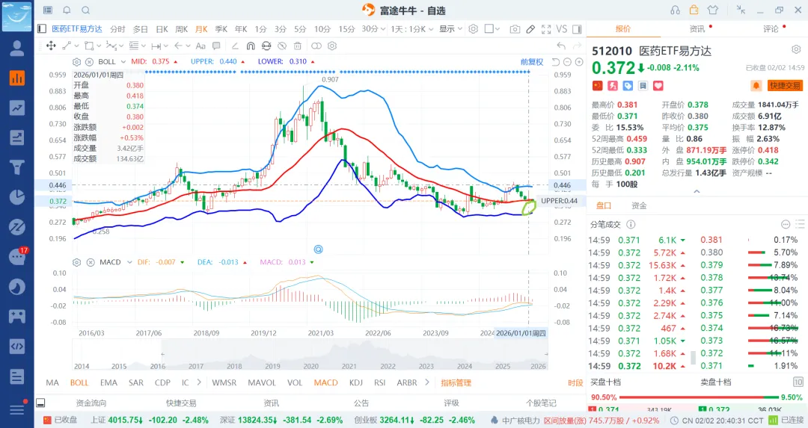Click 医药ETF易方达 stock name link
Image resolution: width=808 pixels, height=428 pixels.
point(77,29)
